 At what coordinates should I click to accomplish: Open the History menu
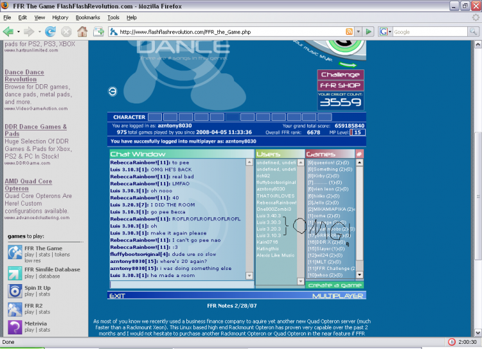60,17
